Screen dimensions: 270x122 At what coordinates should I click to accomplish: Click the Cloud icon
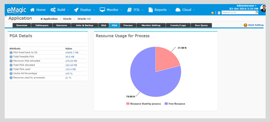click(x=178, y=10)
